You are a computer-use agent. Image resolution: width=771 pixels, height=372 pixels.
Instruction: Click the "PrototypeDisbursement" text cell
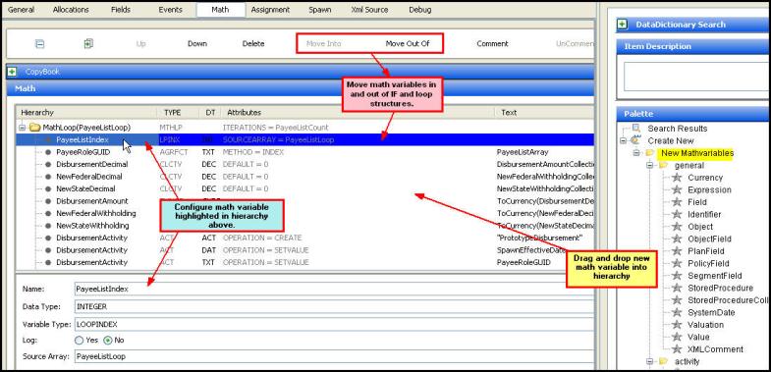click(539, 239)
